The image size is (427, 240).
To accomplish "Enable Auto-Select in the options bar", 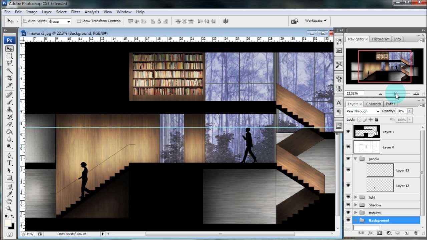I will click(x=25, y=21).
